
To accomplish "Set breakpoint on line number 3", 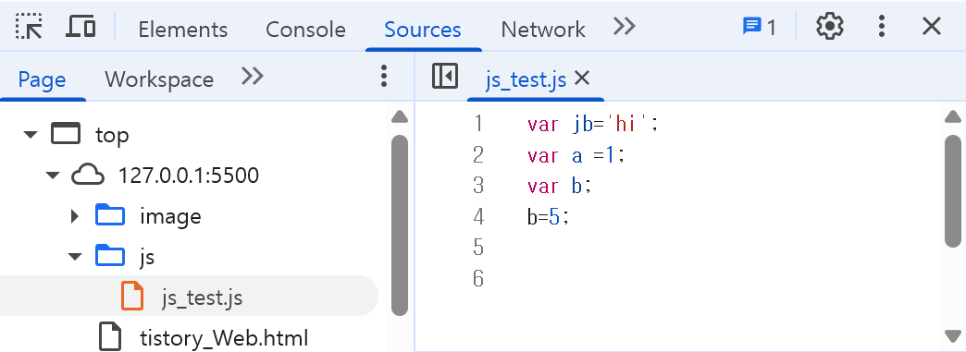I will tap(478, 185).
